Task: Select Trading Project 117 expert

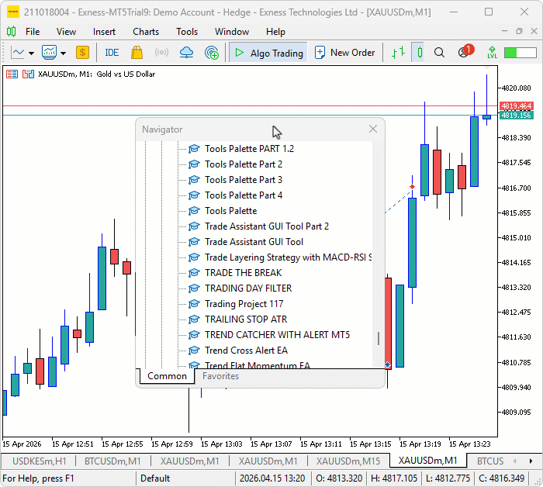Action: [244, 304]
